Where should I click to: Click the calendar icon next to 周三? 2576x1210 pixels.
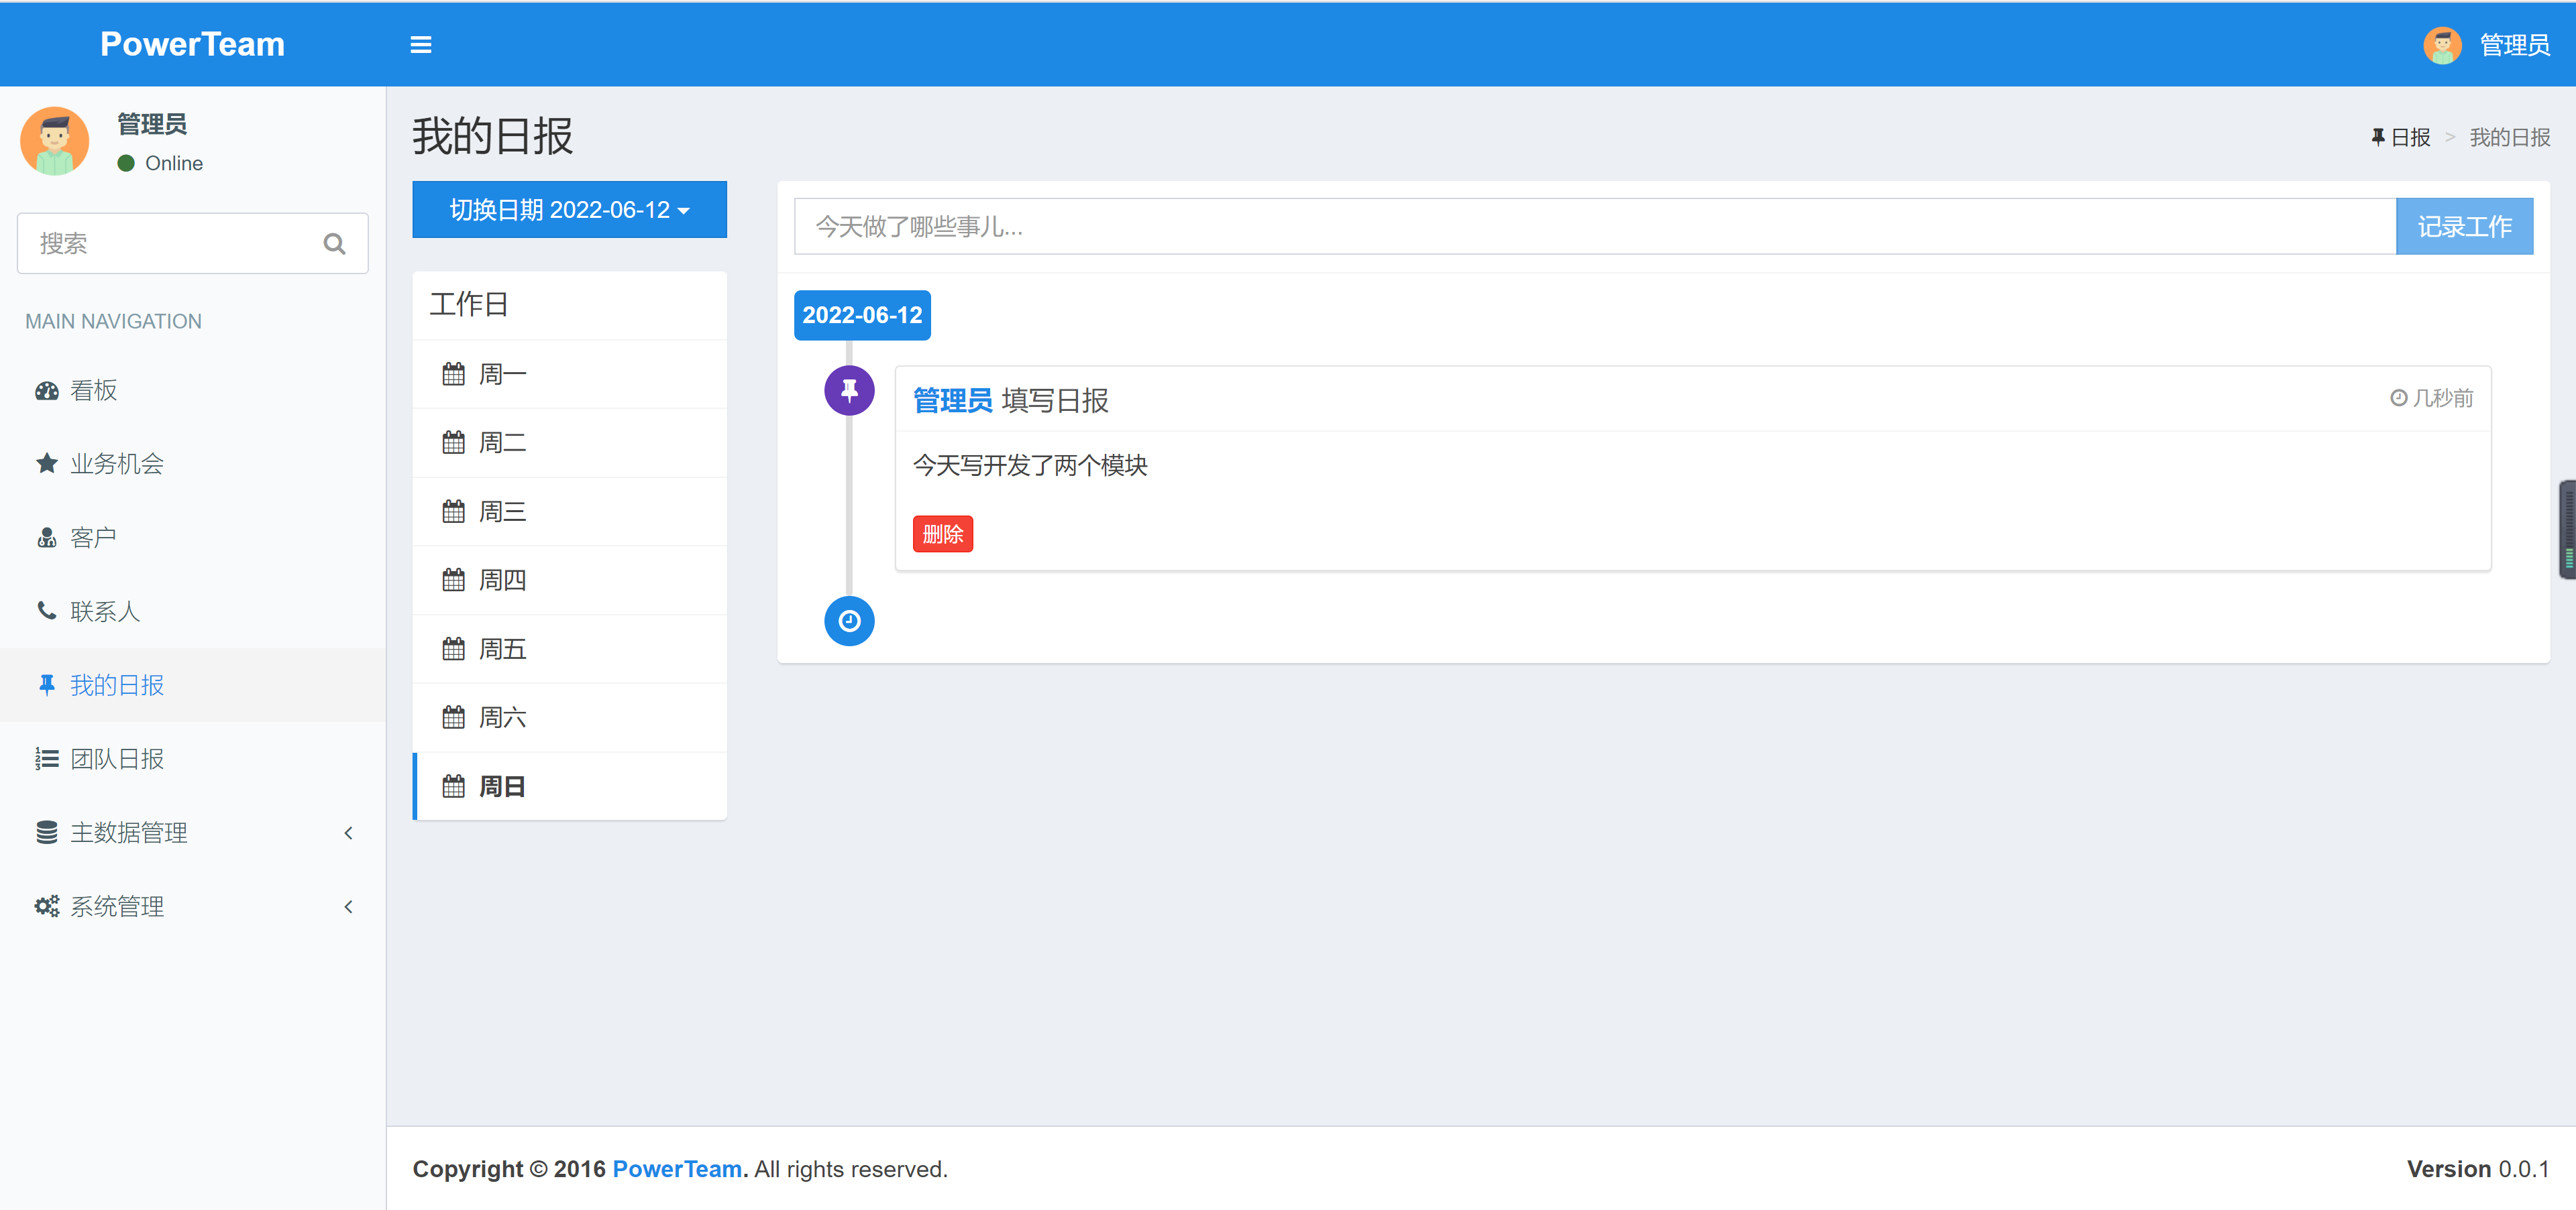pos(453,511)
